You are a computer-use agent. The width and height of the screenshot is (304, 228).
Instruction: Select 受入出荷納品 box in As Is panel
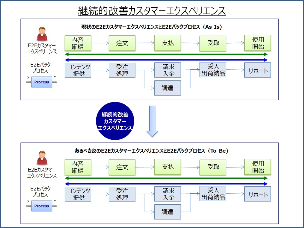(213, 70)
